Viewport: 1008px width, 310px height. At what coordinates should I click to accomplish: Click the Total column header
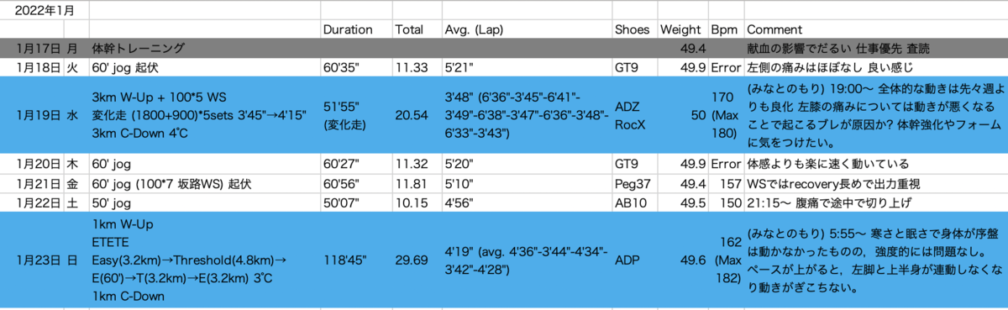pos(417,29)
